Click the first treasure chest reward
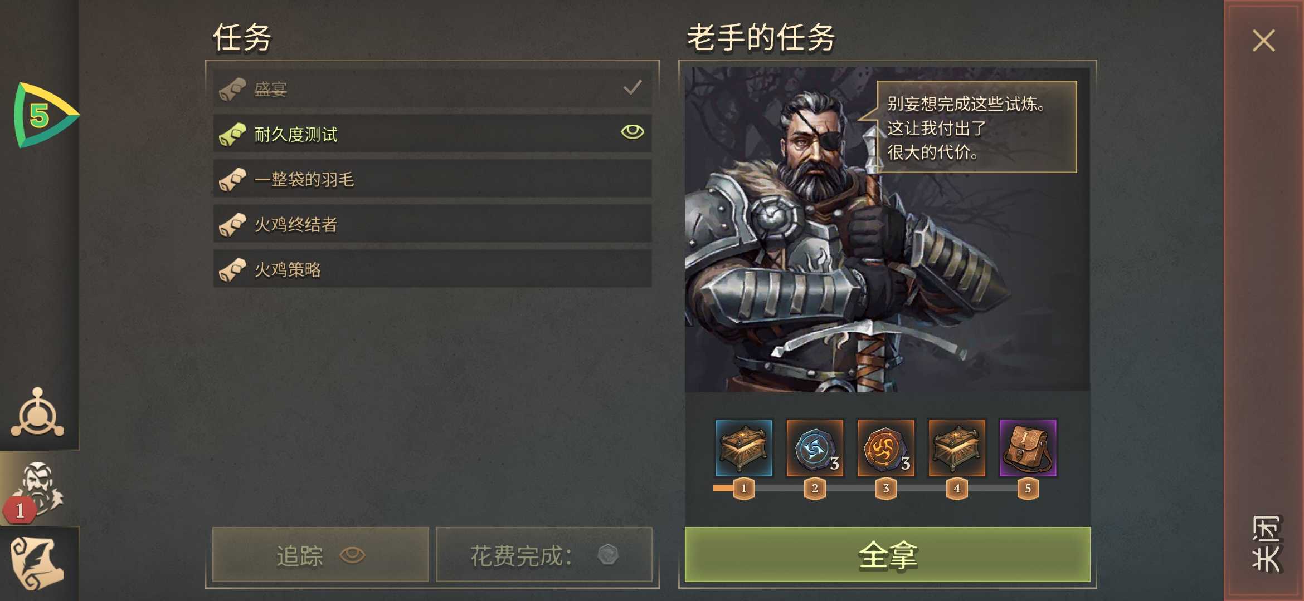Screen dimensions: 1304x601 (x=743, y=448)
